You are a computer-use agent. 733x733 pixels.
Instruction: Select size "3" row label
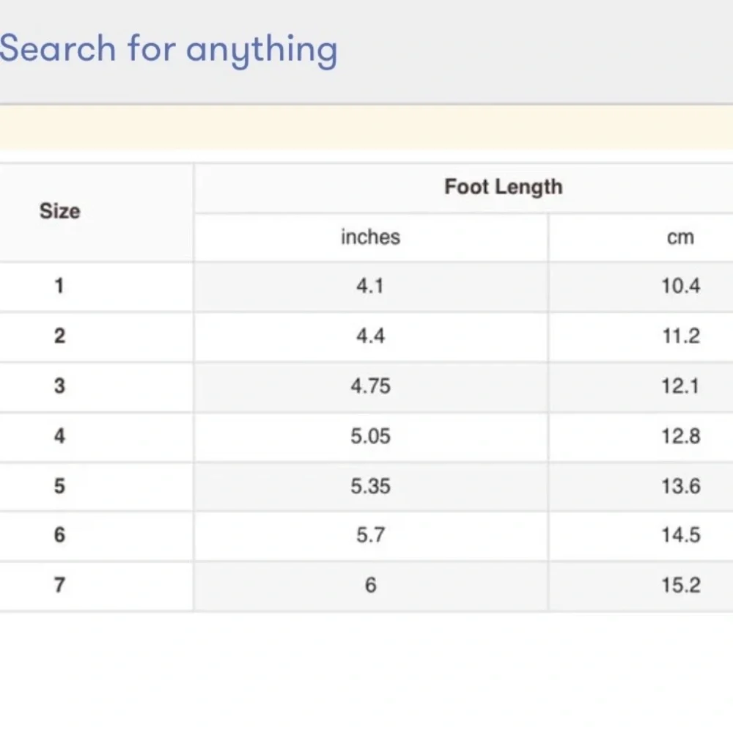click(x=59, y=386)
